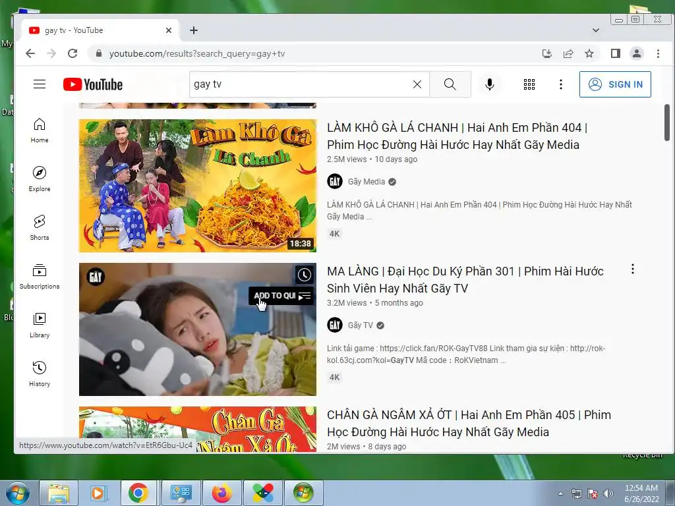The image size is (675, 506).
Task: Open the MA LÀNG Đại Học Du Ký title
Action: click(465, 279)
